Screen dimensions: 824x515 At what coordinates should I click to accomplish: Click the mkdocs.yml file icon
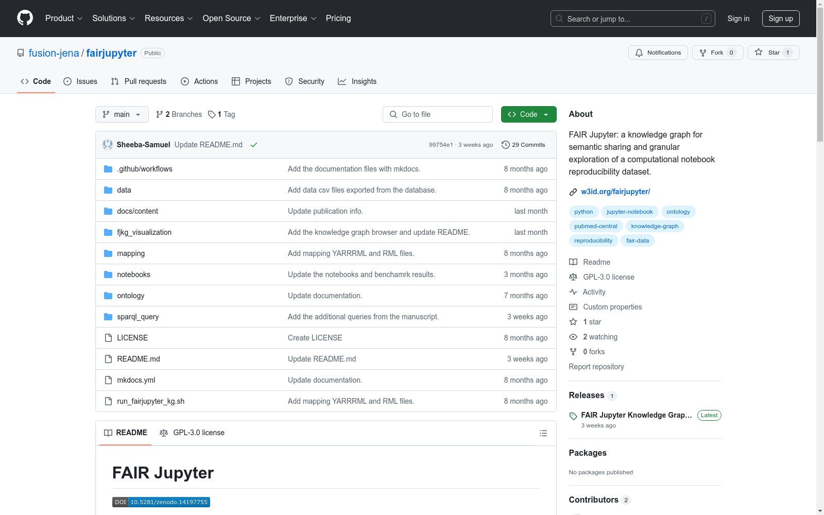click(108, 380)
